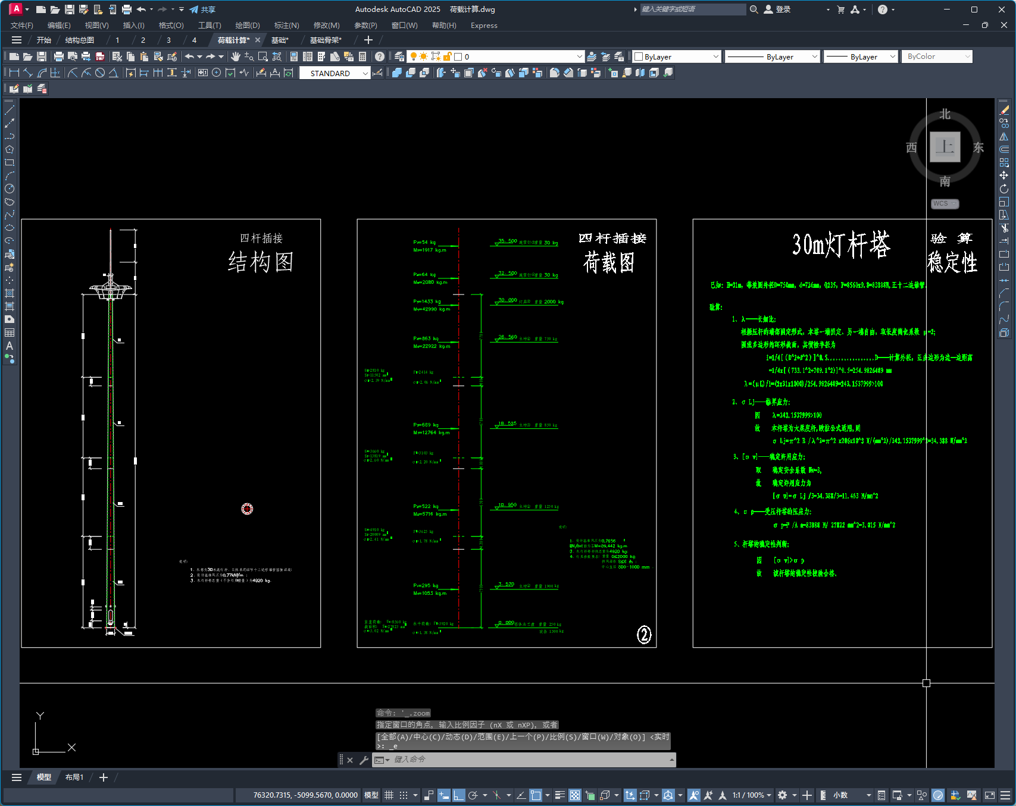Viewport: 1016px width, 806px height.
Task: Click the search keyword input box
Action: [692, 10]
